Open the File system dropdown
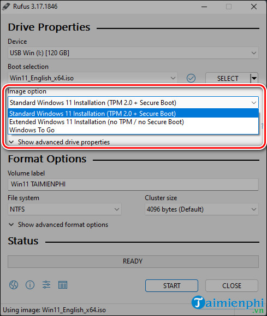 [64, 209]
